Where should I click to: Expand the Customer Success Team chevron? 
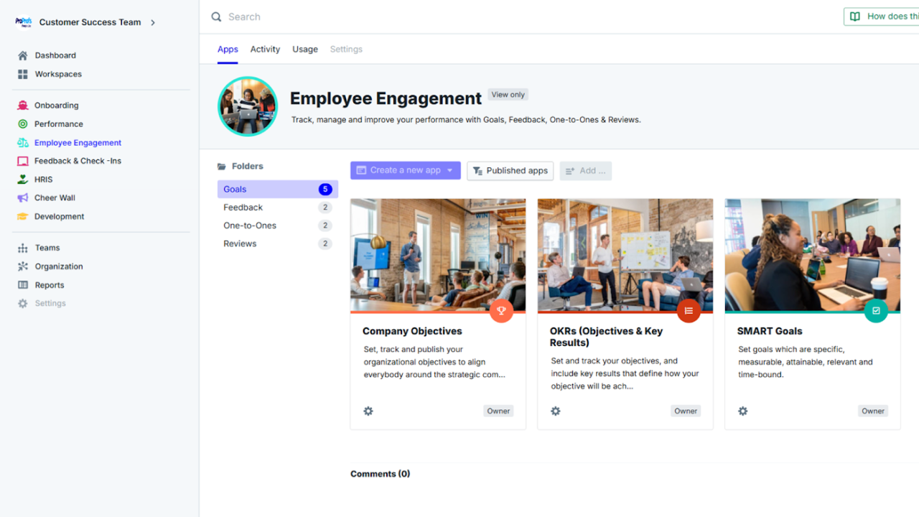(153, 22)
